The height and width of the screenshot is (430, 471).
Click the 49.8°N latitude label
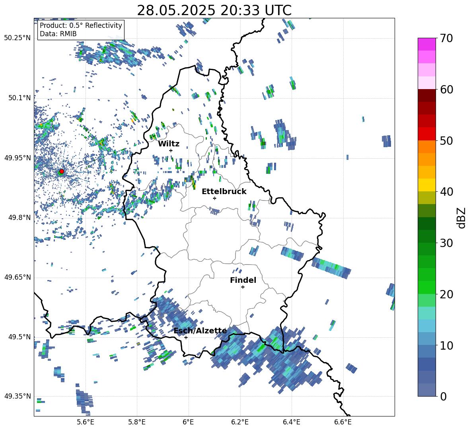(x=19, y=218)
